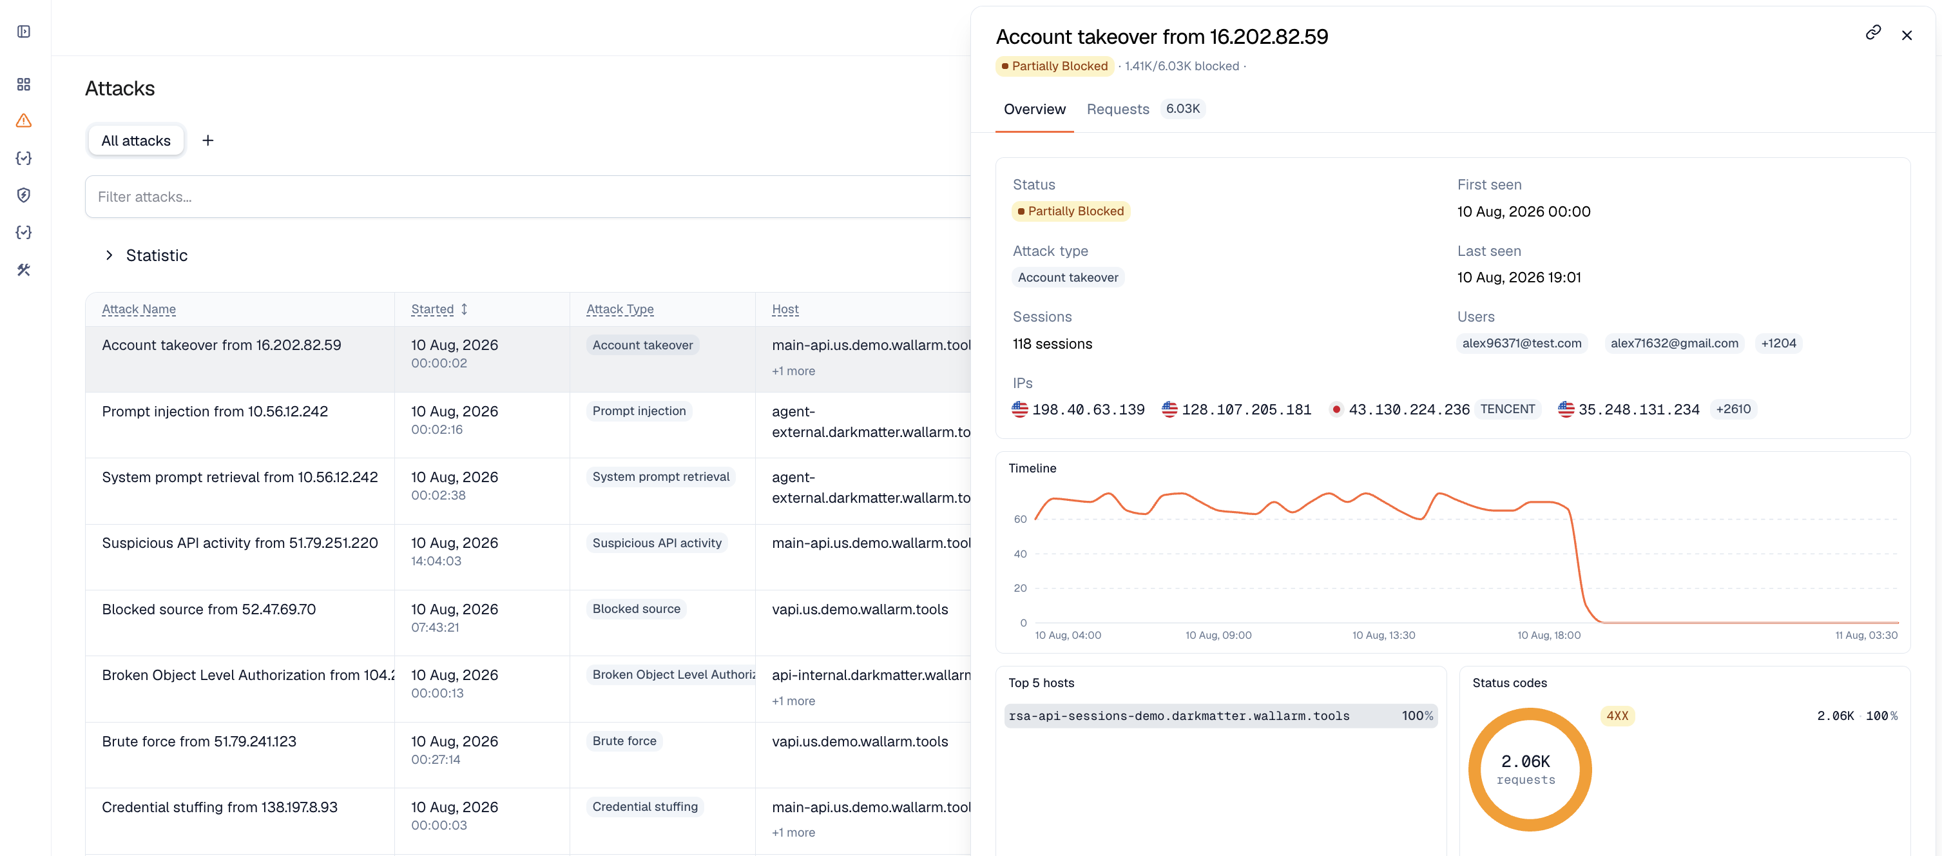Click user alex71632@gmail.com chip
Image resolution: width=1942 pixels, height=856 pixels.
point(1673,343)
